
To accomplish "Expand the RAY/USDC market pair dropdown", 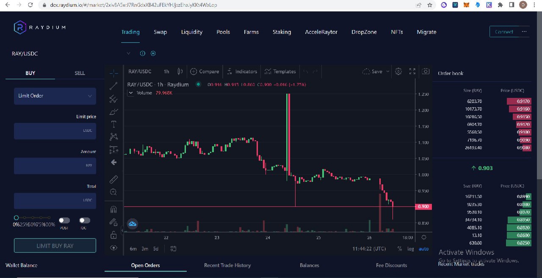I will coord(128,53).
